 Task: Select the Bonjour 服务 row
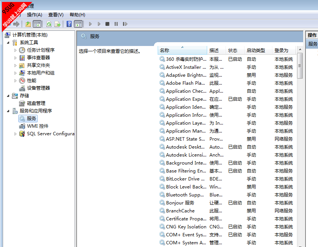(x=227, y=203)
